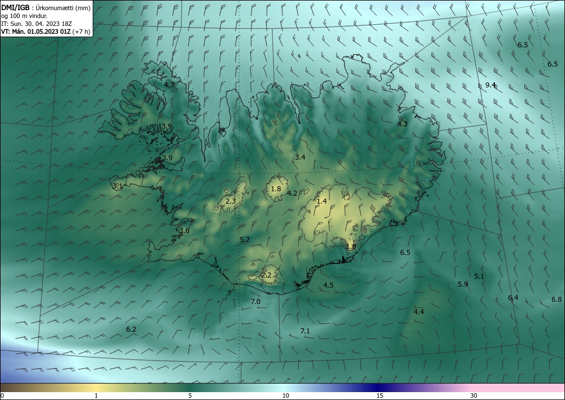Select the 'VT: Mán. 01.05.2023 01Z' valid time
The height and width of the screenshot is (400, 565).
tap(36, 32)
